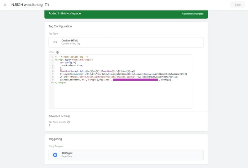This screenshot has height=168, width=248.
Task: Click the Save button
Action: tap(238, 5)
